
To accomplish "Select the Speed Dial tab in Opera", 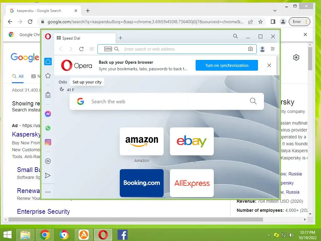I will (x=85, y=38).
